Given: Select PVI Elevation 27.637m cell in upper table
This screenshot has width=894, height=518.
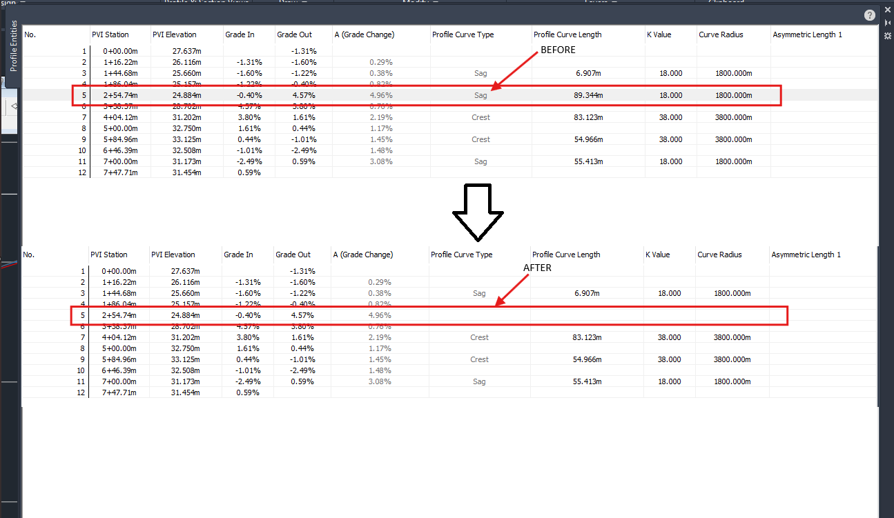Looking at the screenshot, I should click(x=186, y=51).
